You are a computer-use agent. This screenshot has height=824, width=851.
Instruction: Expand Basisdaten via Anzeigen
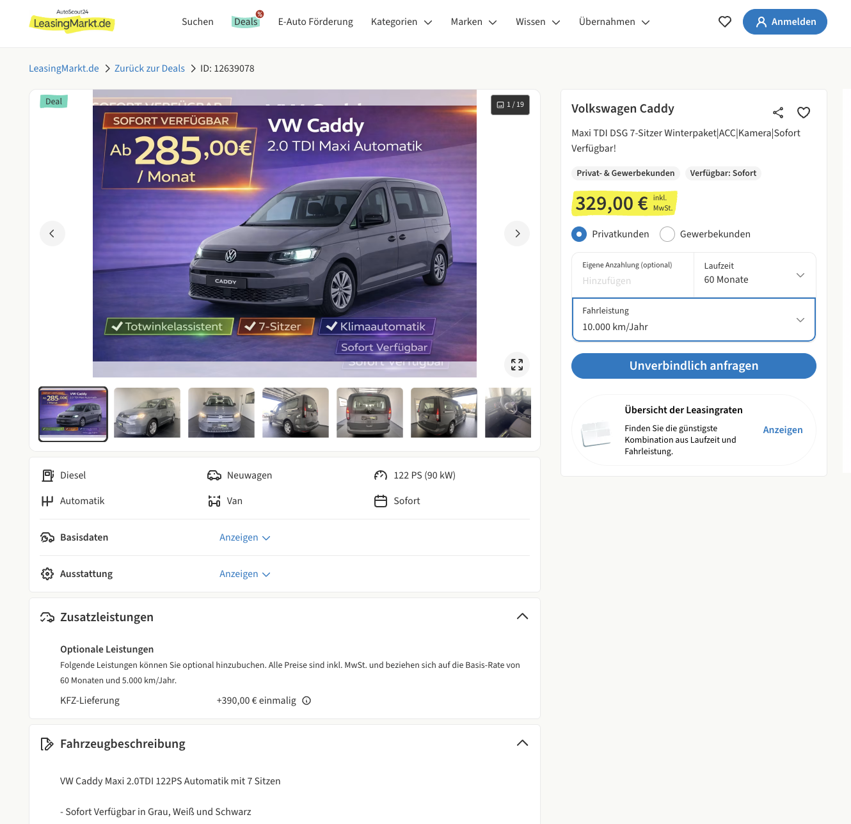pos(245,537)
